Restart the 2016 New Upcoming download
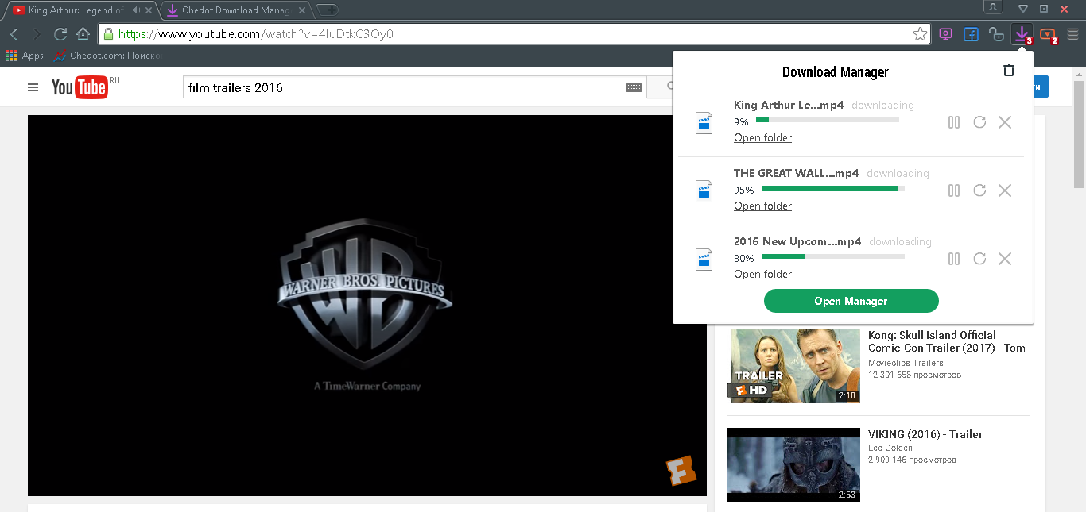The height and width of the screenshot is (512, 1086). pos(979,259)
